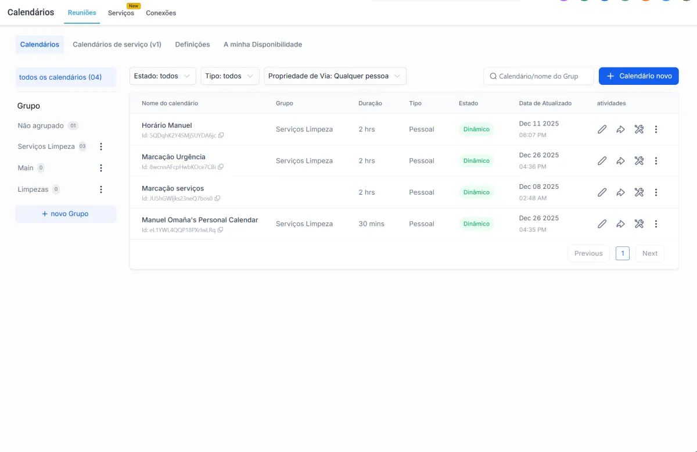Create a new calendar with Calendário novo

[x=639, y=76]
